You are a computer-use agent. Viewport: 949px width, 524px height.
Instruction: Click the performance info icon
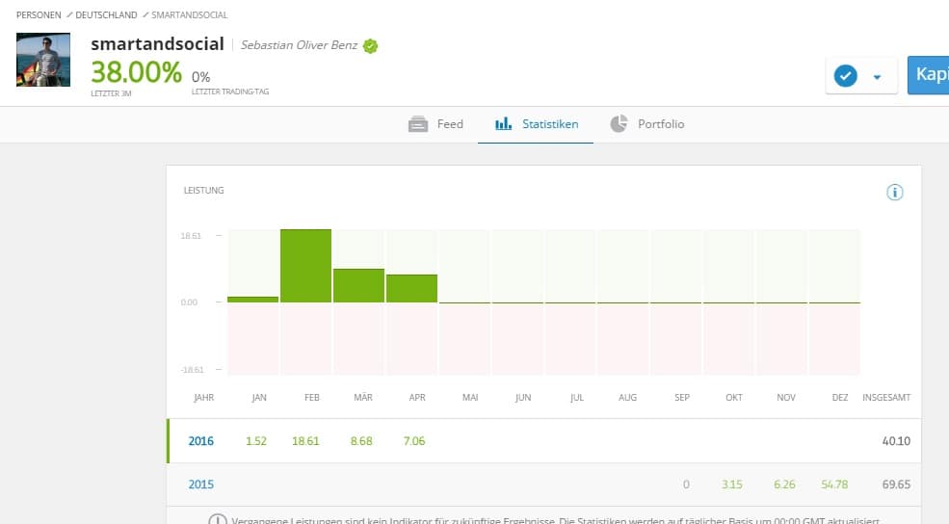[894, 193]
